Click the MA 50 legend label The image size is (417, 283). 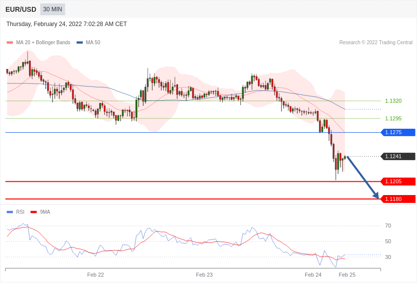click(93, 43)
